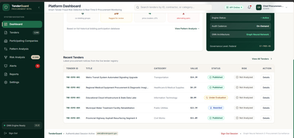Click the VALUE column header
294x138 pixels.
tap(194, 69)
